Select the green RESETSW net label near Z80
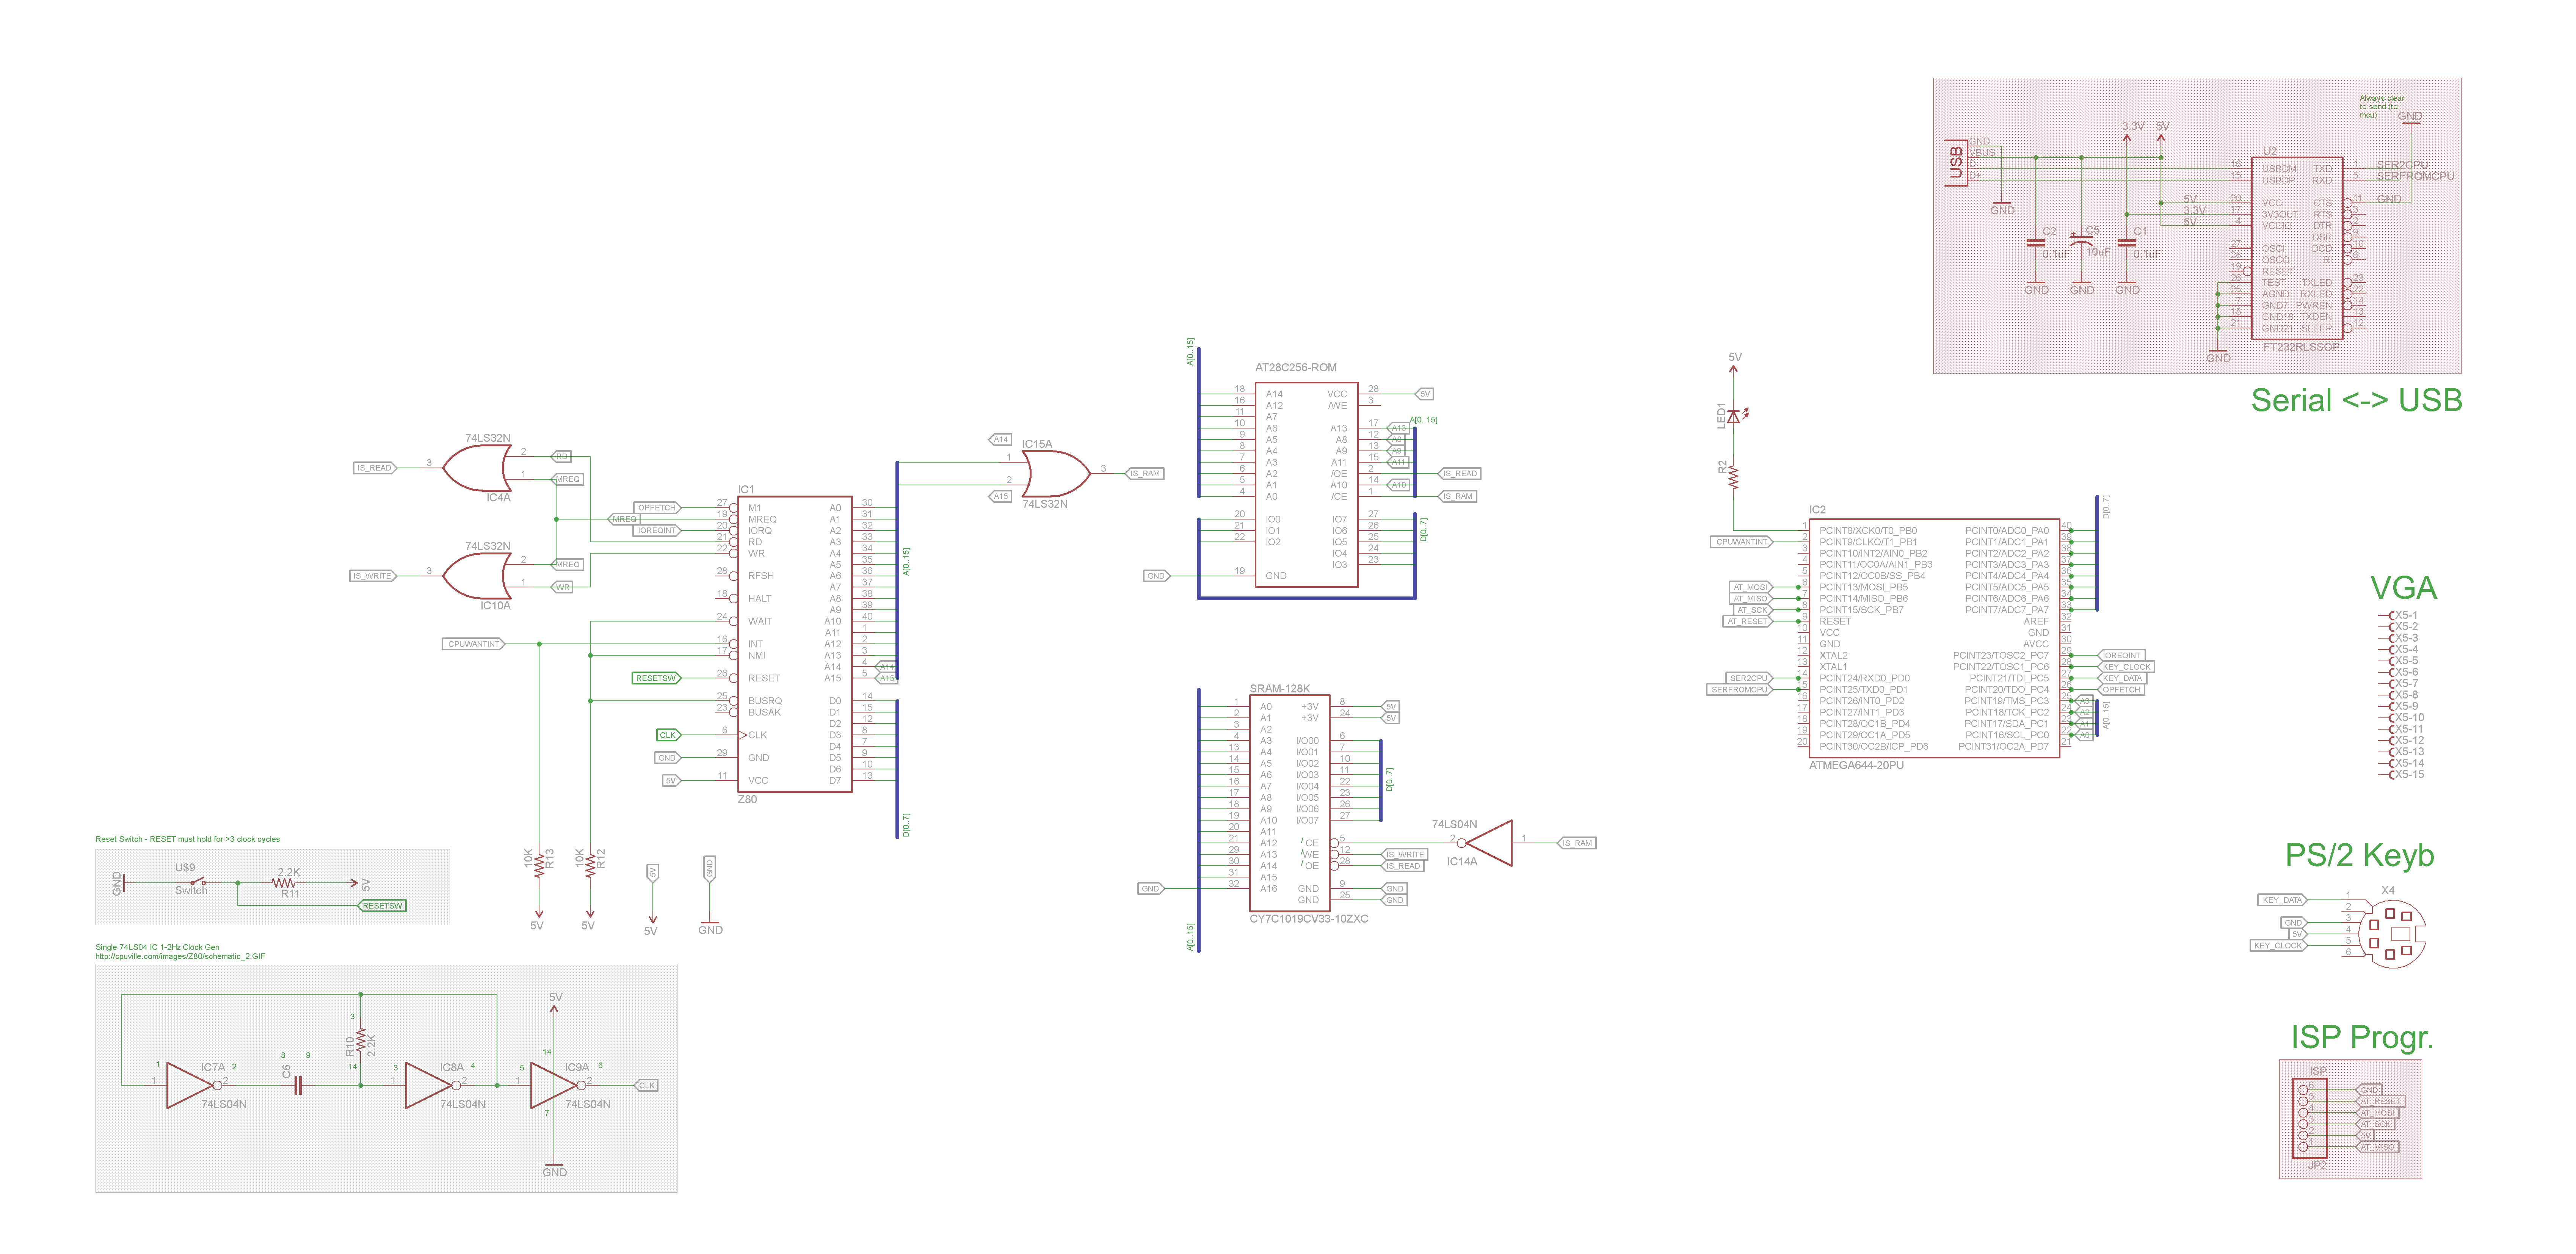The height and width of the screenshot is (1254, 2576). [655, 678]
